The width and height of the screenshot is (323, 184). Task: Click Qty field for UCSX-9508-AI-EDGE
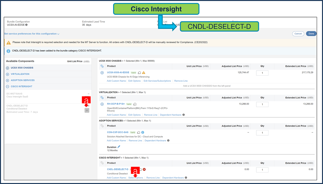tap(262, 73)
